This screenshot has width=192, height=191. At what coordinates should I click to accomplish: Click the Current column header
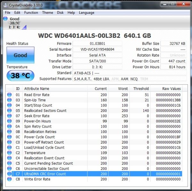click(98, 88)
